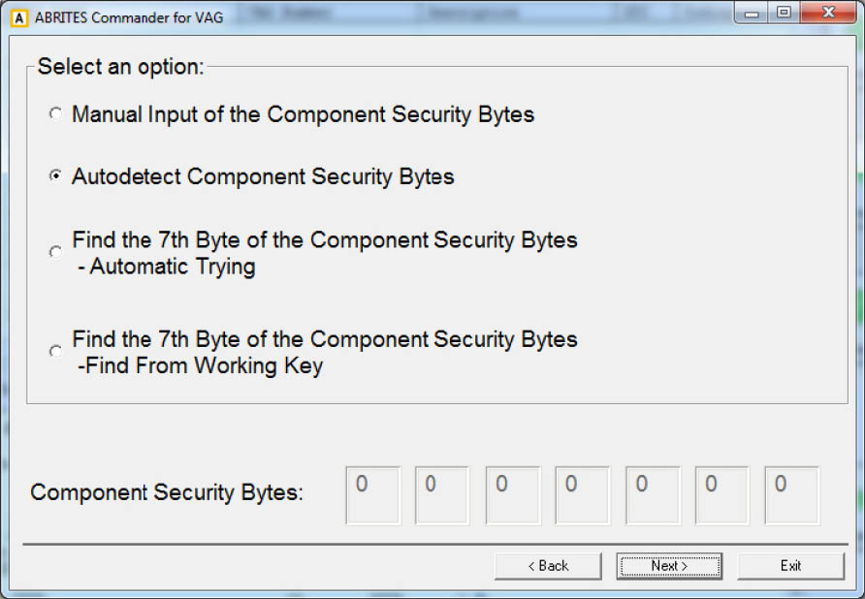This screenshot has width=865, height=599.
Task: Click the ABRITES Commander for VAG title
Action: click(x=129, y=17)
